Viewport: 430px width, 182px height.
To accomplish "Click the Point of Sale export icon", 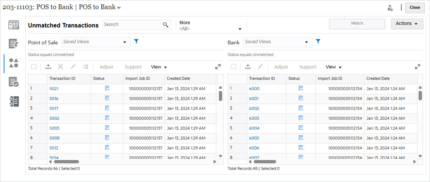I will [48, 67].
